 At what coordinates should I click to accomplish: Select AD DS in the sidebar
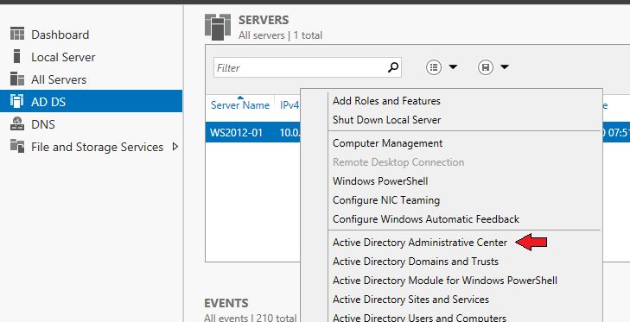click(92, 101)
